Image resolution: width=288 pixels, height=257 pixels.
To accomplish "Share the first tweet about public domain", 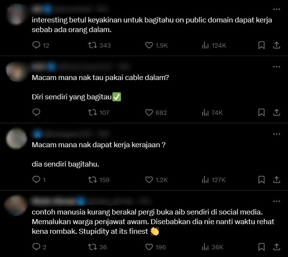I will point(276,45).
